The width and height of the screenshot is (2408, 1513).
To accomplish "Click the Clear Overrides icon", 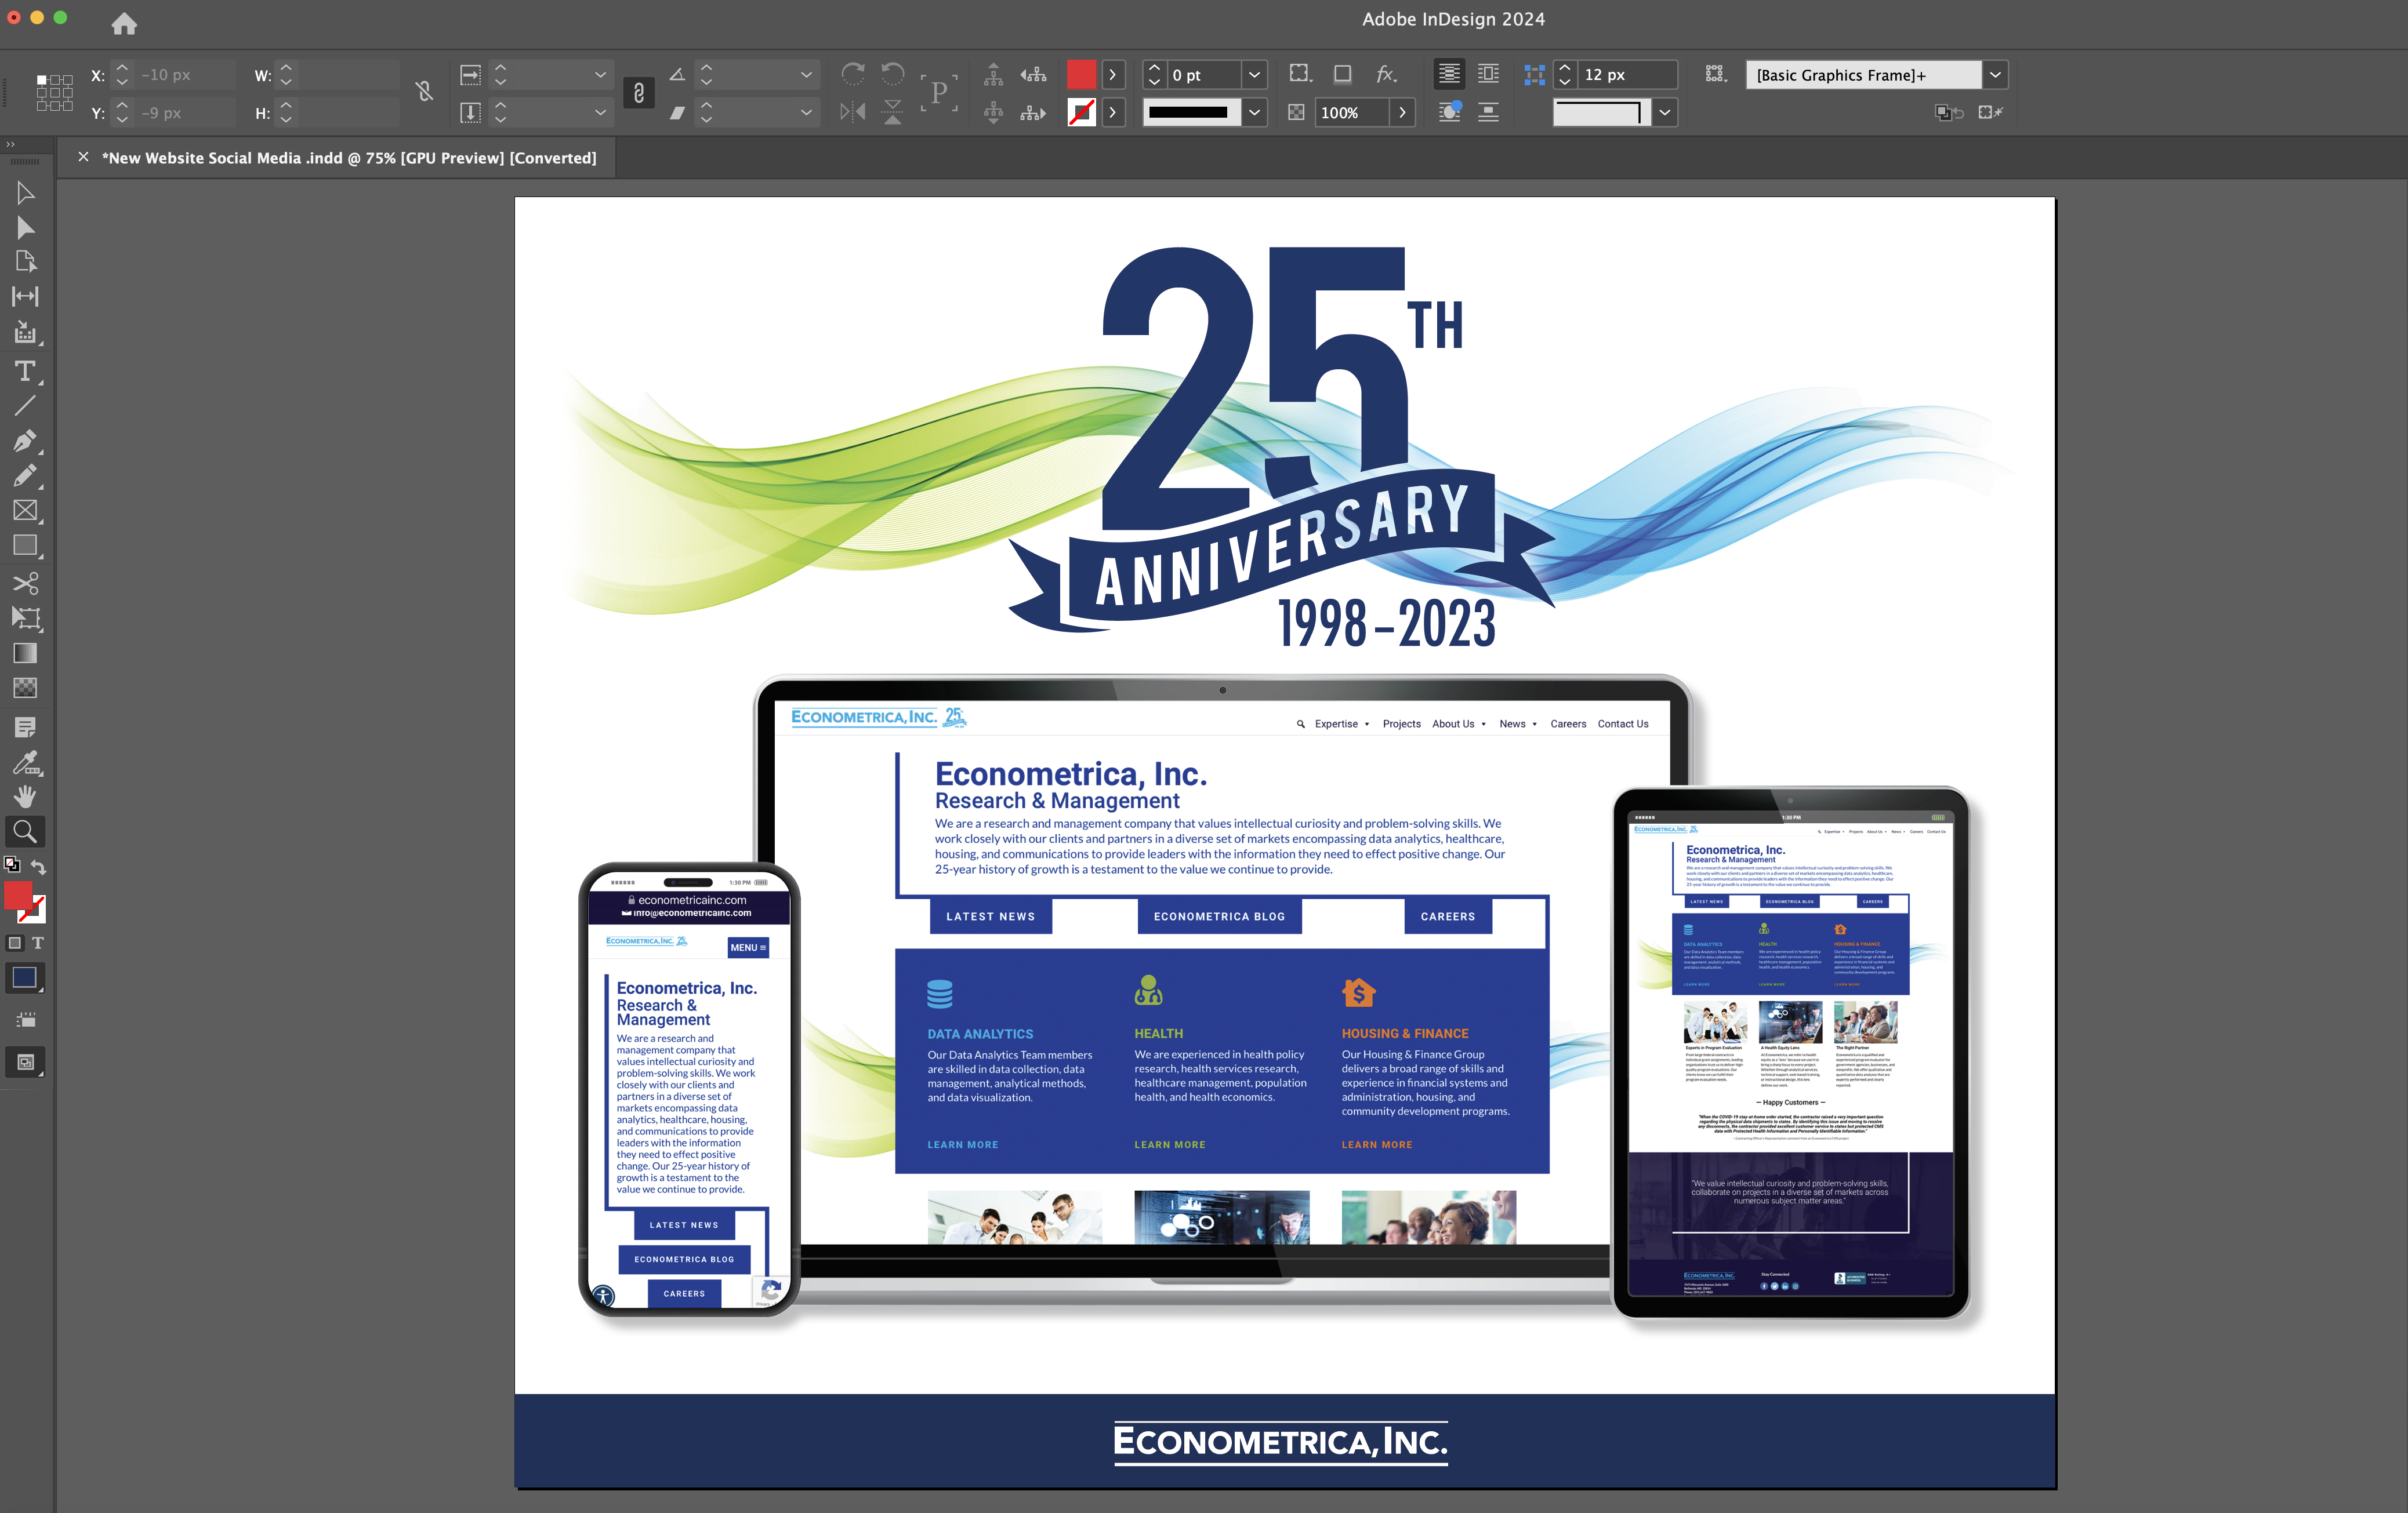I will (1990, 112).
